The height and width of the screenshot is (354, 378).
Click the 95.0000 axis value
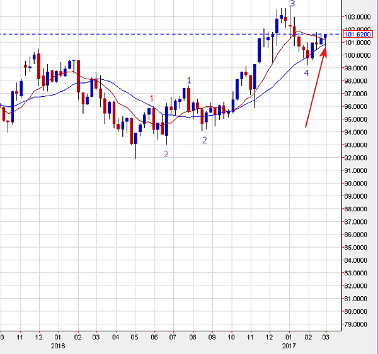(357, 119)
